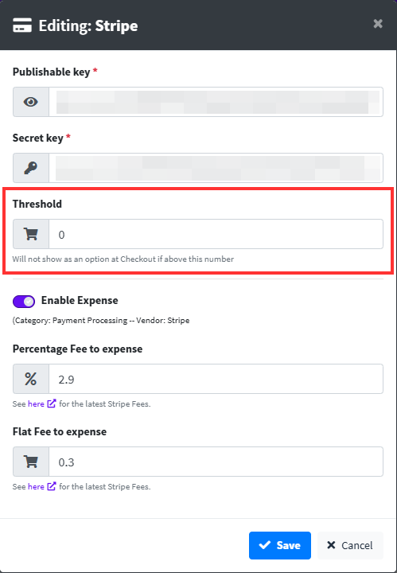Click the Enable Expense label
This screenshot has height=573, width=397.
(80, 300)
